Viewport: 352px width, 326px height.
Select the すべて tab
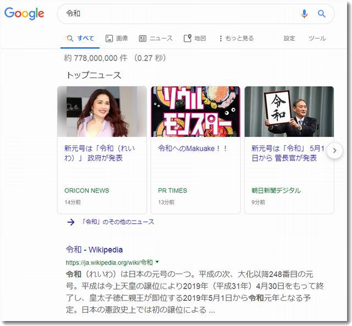click(80, 38)
